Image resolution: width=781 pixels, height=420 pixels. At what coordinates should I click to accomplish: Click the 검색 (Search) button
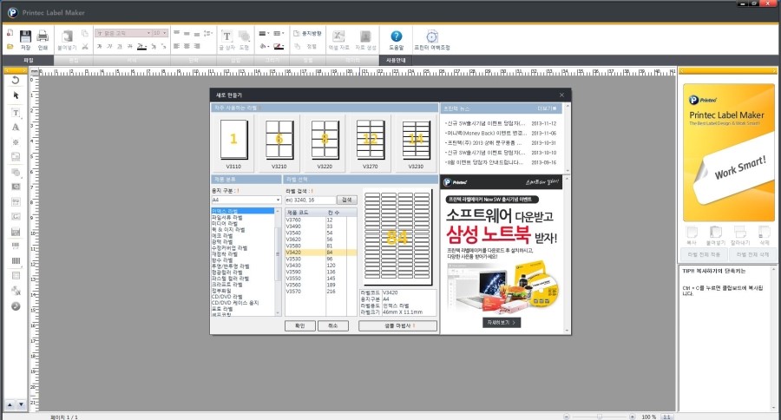click(x=346, y=200)
